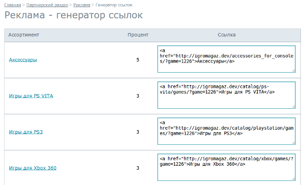Click percent value 3 in Xbox 360 row
This screenshot has height=185, width=305.
[x=138, y=168]
